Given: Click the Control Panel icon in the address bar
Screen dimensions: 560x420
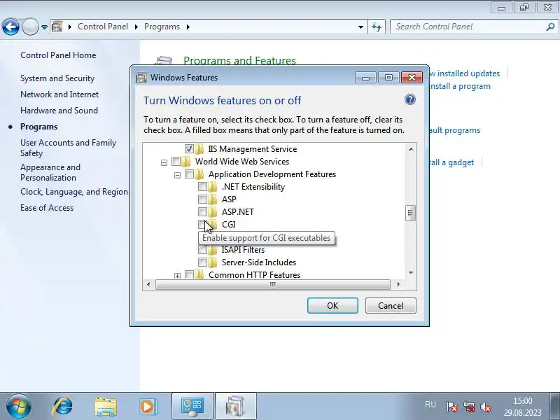Looking at the screenshot, I should 57,27.
